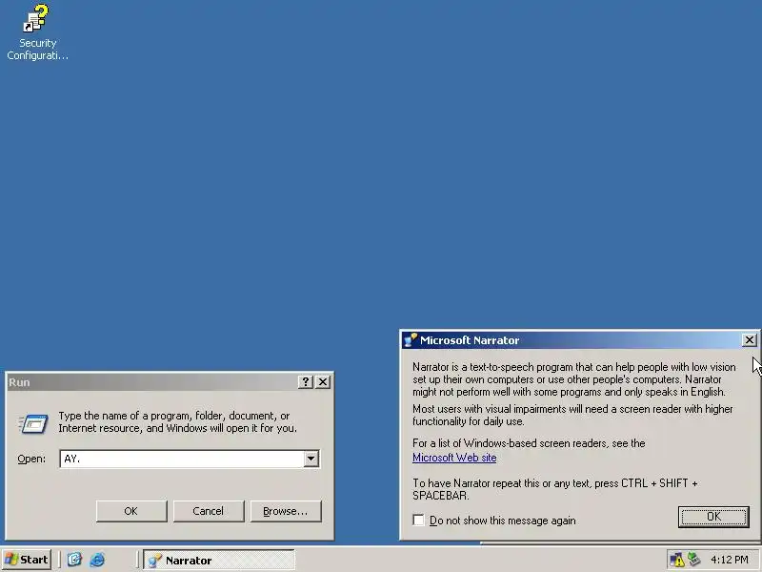Open the Start menu
This screenshot has width=762, height=572.
[x=28, y=560]
